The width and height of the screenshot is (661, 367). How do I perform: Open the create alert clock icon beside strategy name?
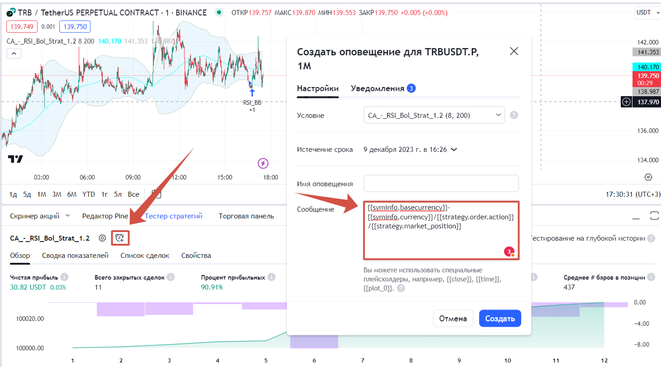pos(120,238)
